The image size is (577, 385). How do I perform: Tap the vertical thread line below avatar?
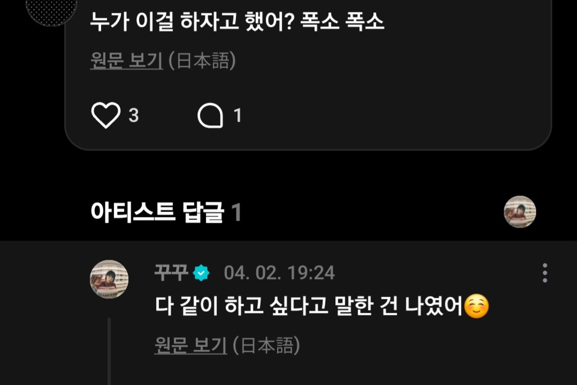(x=109, y=351)
